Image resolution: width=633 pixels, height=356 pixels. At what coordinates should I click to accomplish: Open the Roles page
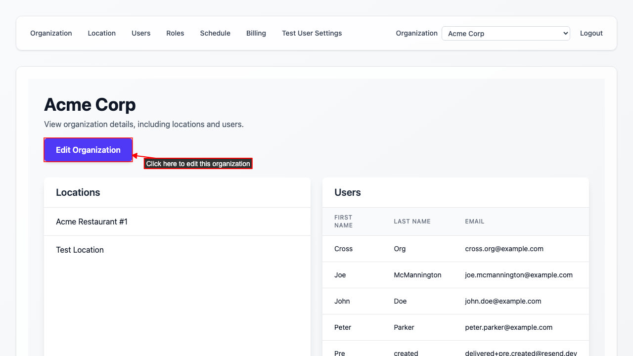pos(175,33)
